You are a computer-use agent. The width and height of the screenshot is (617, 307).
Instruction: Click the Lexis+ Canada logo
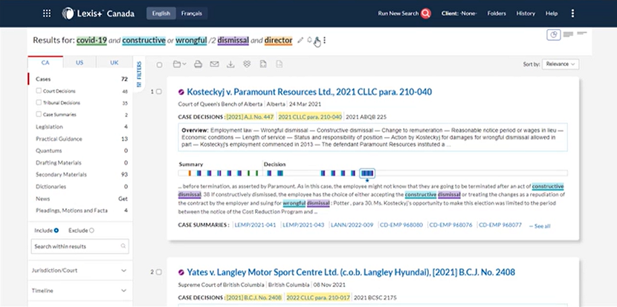(98, 13)
